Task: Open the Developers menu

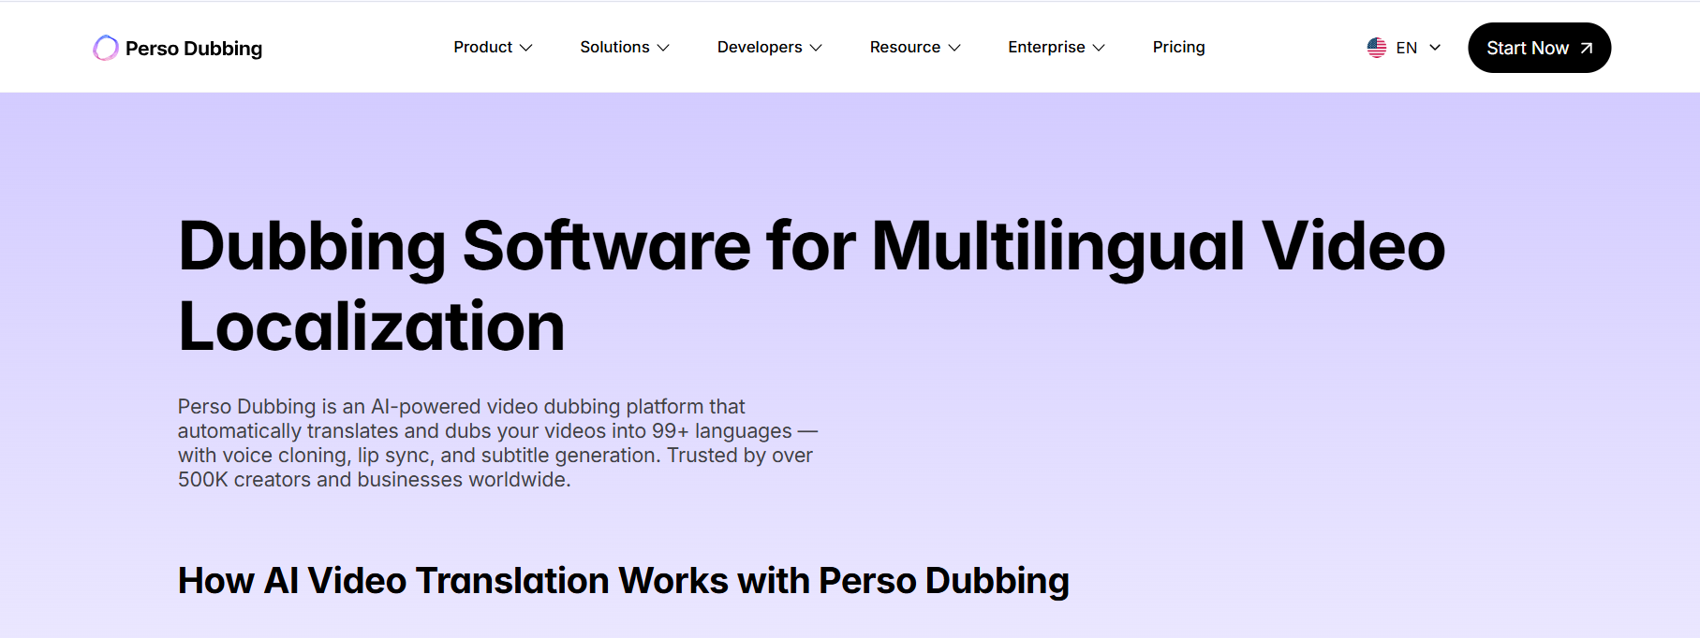Action: pos(770,47)
